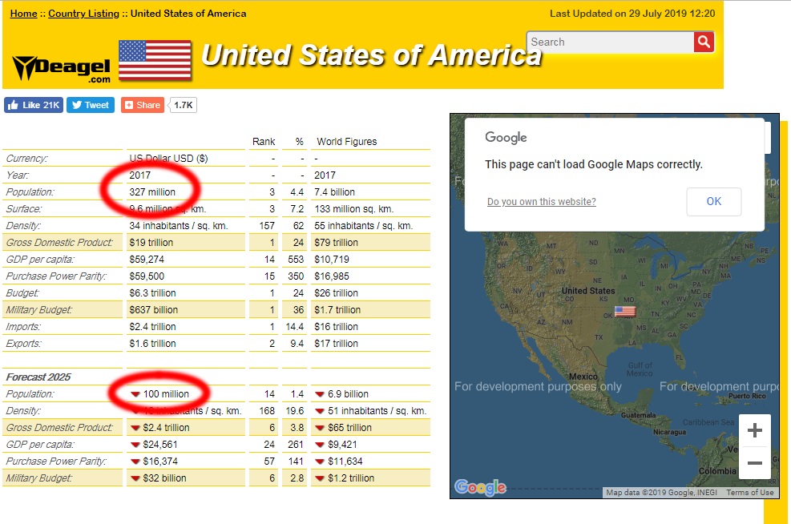Click the '$59,274' GDP per capita value
Viewport: 791px width, 524px height.
(x=147, y=260)
